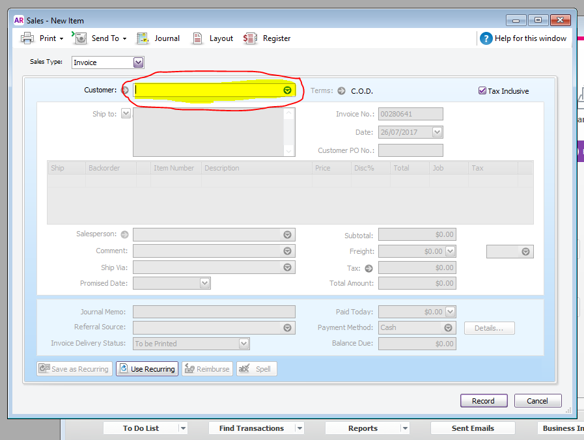The height and width of the screenshot is (440, 584).
Task: Click the Send To toolbar icon
Action: point(79,38)
